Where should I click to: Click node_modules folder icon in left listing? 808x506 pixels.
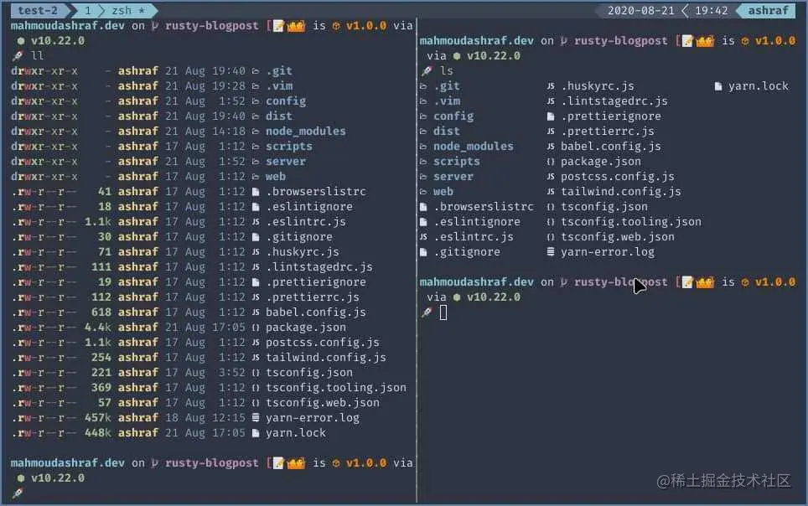[256, 132]
